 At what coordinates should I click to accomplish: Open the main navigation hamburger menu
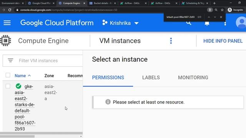(7, 23)
